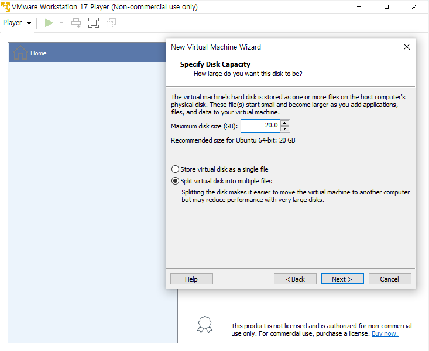Select the Home tab

[x=87, y=53]
